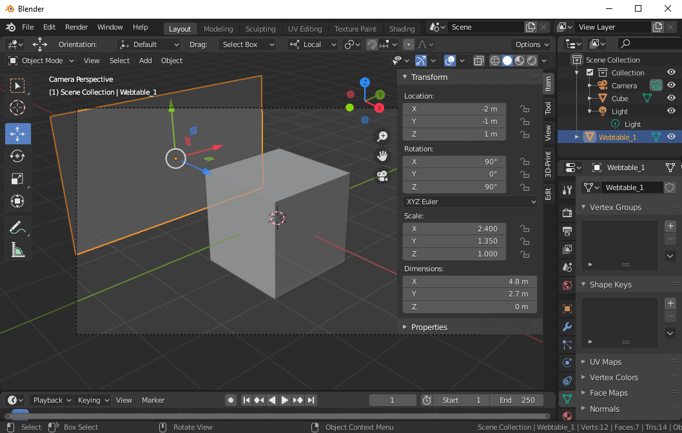Open the Options menu in the header
The height and width of the screenshot is (433, 682).
pos(531,44)
